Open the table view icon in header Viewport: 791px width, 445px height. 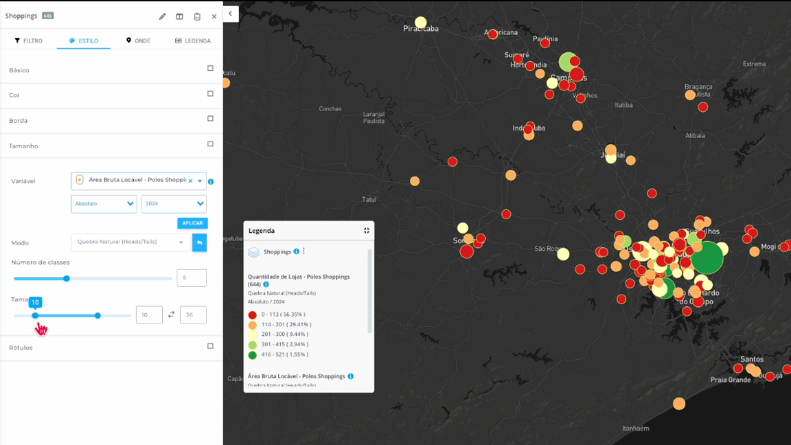179,16
